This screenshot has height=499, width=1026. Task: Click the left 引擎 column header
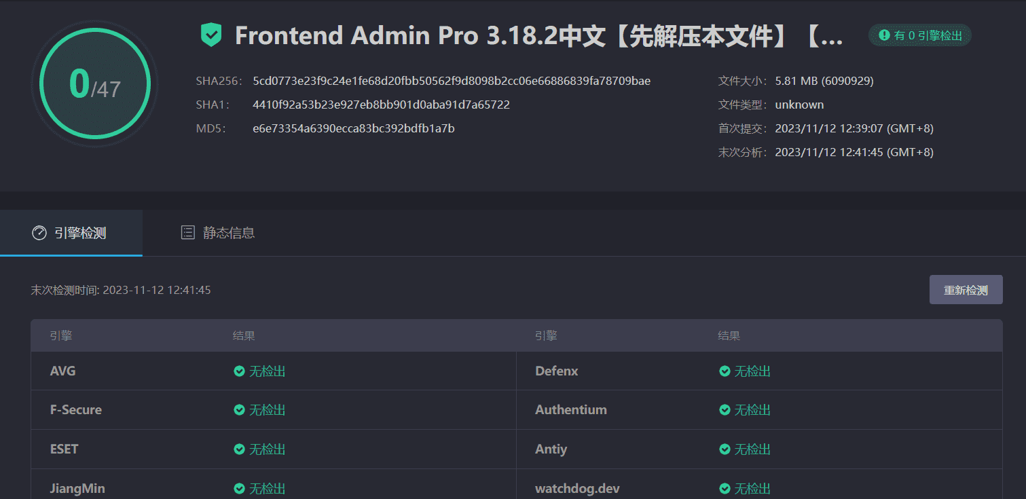coord(61,335)
